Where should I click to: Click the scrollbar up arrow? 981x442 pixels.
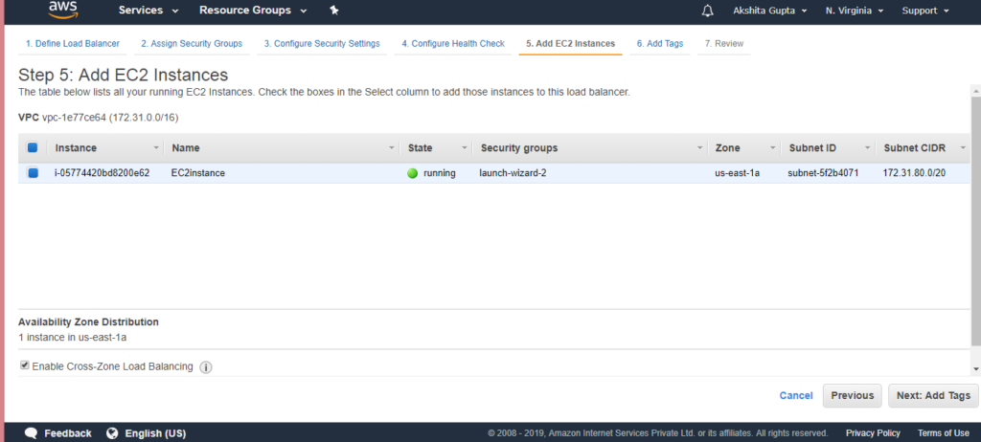975,90
